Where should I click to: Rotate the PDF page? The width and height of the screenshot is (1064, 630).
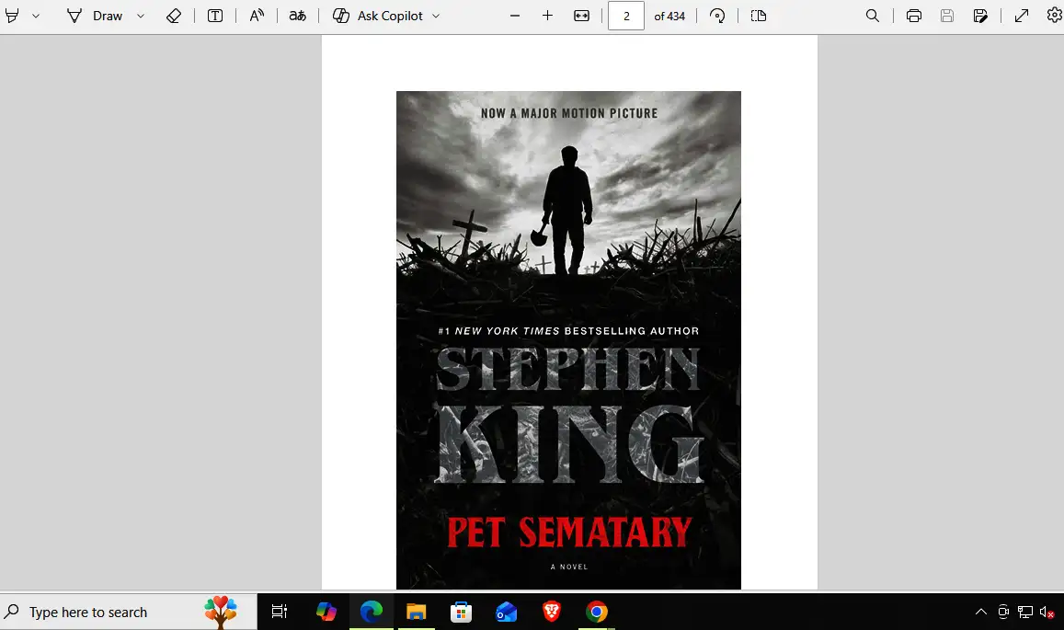717,16
